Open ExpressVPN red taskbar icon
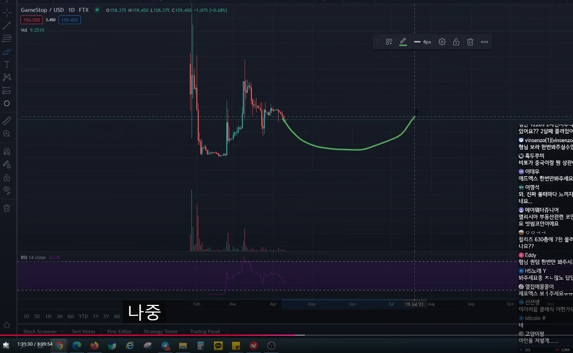Screen dimensions: 573x353 [x=253, y=346]
